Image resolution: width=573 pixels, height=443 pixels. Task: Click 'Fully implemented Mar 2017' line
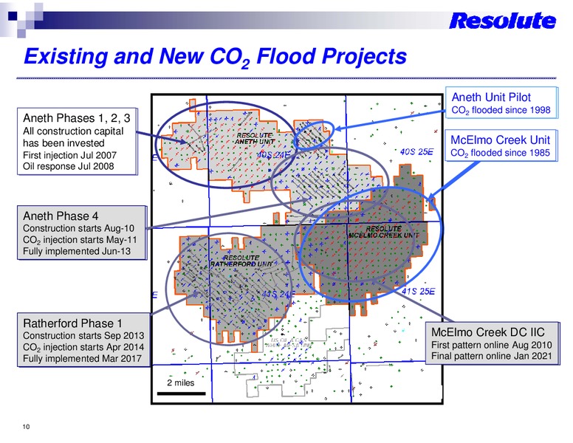tap(82, 359)
